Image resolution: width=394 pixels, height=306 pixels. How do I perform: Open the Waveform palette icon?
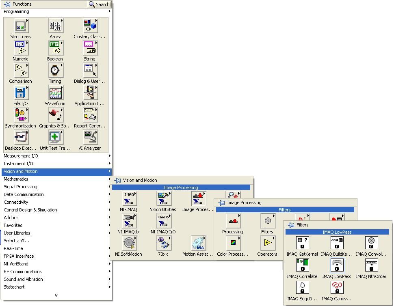coord(56,93)
